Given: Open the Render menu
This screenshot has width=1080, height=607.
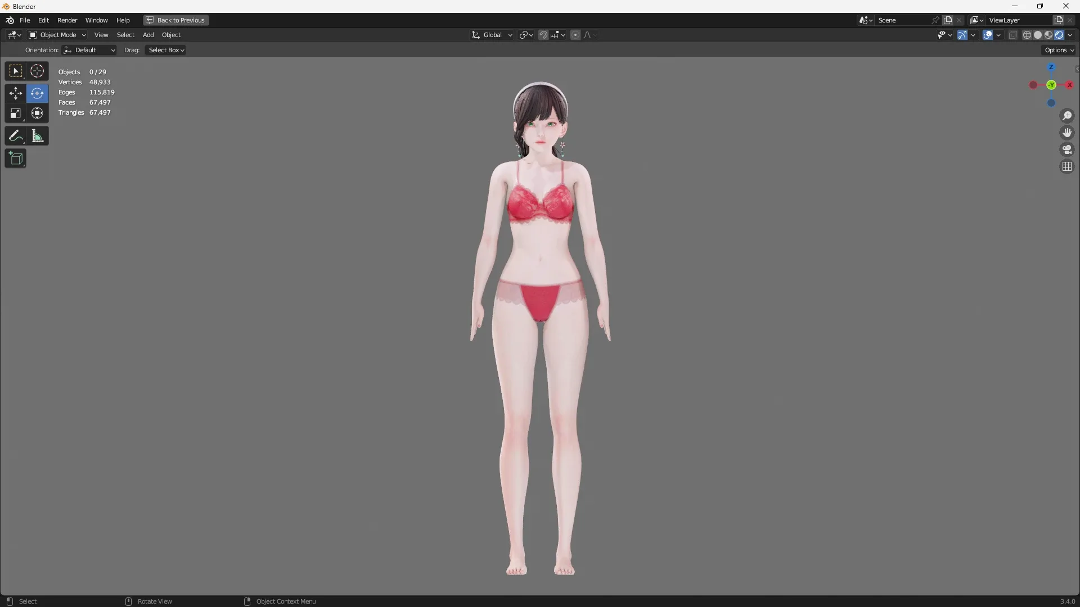Looking at the screenshot, I should 67,20.
